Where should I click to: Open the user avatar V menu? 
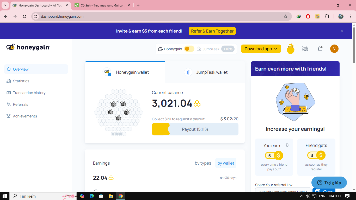(334, 49)
